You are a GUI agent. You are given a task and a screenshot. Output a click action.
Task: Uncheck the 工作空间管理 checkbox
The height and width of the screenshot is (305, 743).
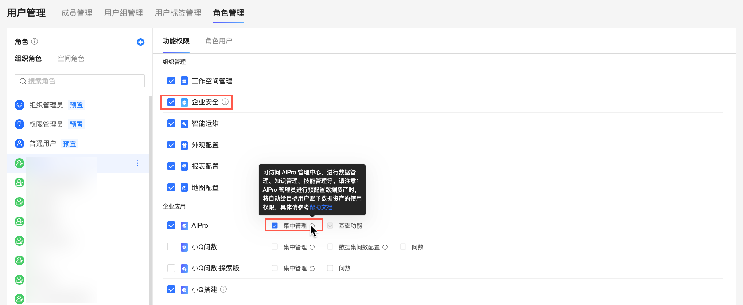coord(171,81)
